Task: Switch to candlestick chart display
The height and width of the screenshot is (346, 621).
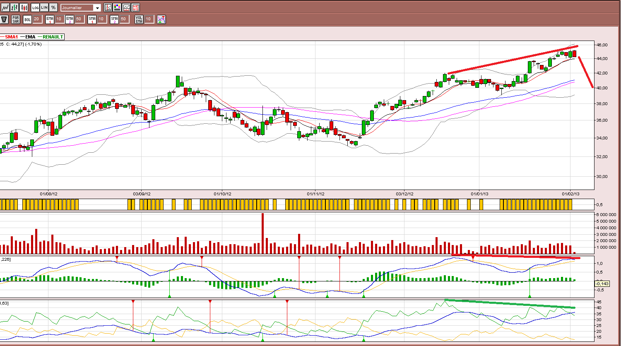Action: click(x=24, y=7)
